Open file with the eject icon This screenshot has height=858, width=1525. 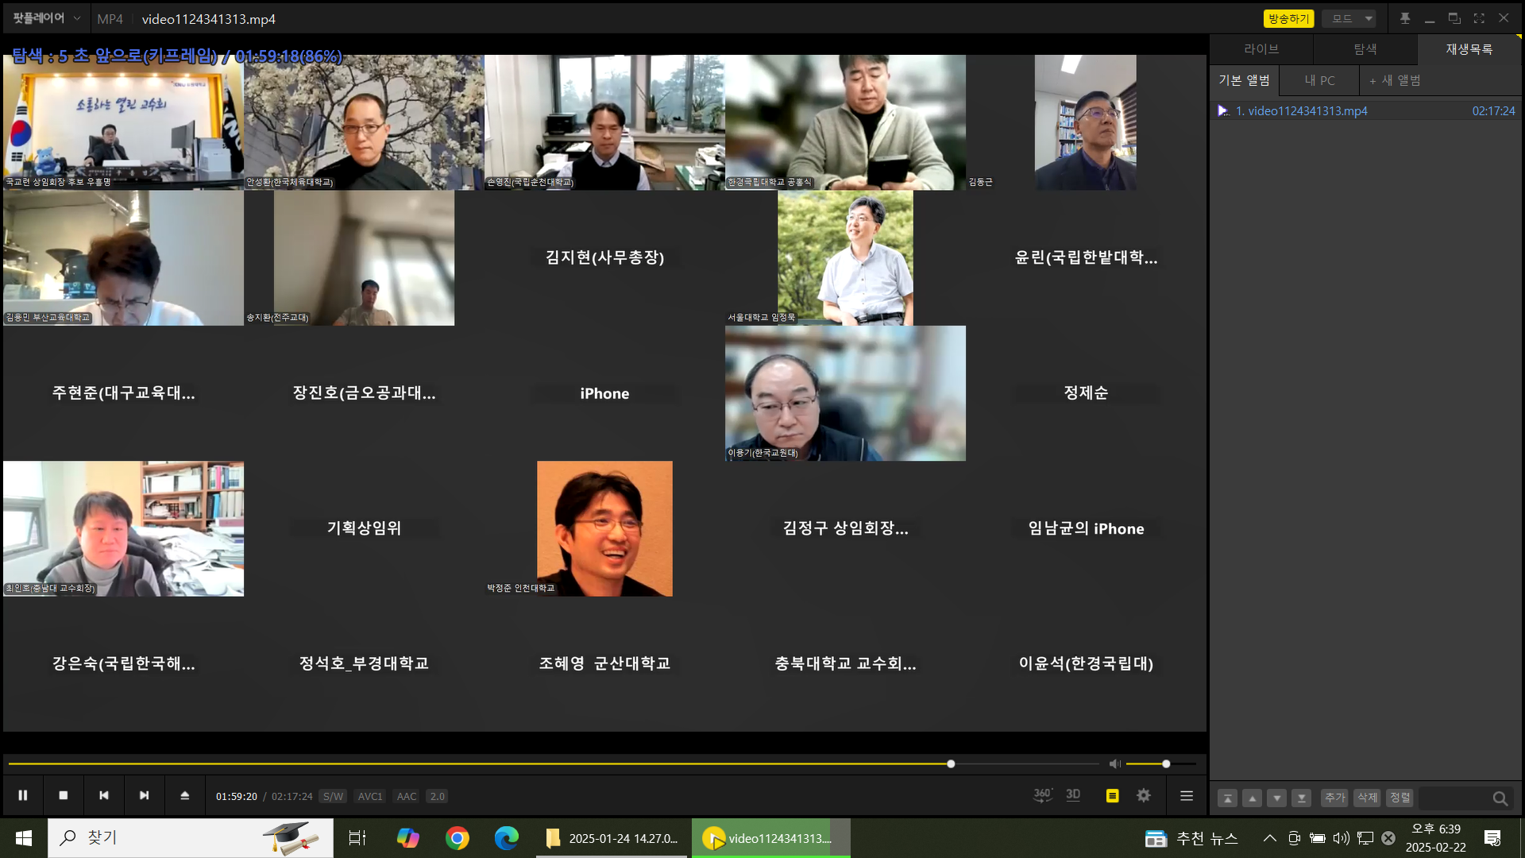[184, 795]
